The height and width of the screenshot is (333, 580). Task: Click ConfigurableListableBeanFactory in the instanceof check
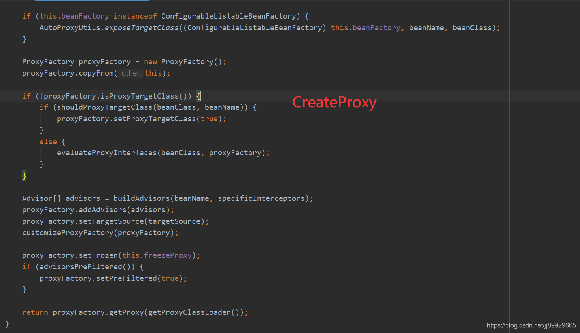(x=229, y=16)
